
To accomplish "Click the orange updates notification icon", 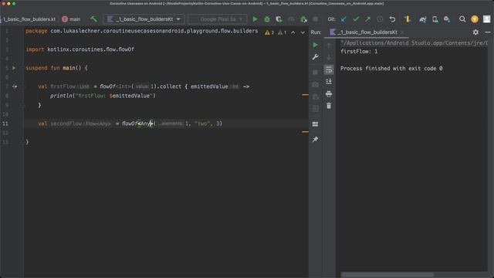I will (x=475, y=19).
